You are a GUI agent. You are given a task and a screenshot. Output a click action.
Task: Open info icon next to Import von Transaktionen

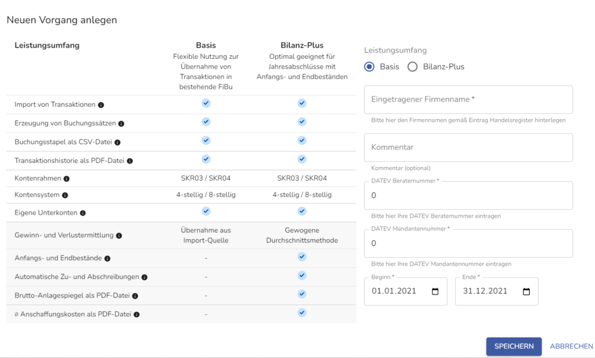coord(101,105)
